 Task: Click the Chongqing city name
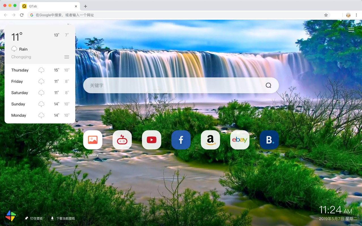tap(21, 57)
